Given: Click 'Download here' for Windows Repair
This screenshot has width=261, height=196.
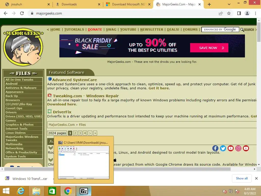Looking at the screenshot, I should (x=62, y=104).
